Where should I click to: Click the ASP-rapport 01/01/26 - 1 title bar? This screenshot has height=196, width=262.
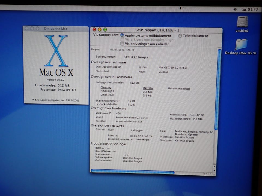156,30
